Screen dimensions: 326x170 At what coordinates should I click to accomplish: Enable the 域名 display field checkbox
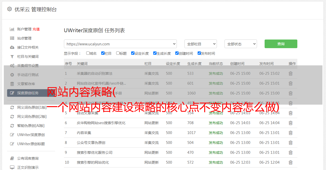pos(88,53)
